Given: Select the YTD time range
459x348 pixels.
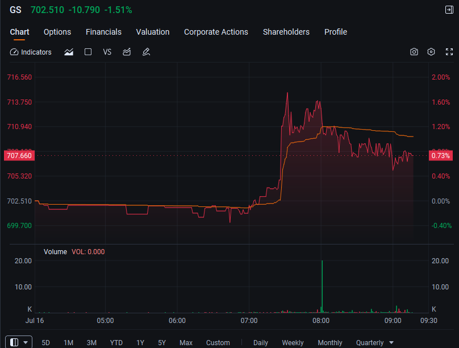Looking at the screenshot, I should coord(116,343).
